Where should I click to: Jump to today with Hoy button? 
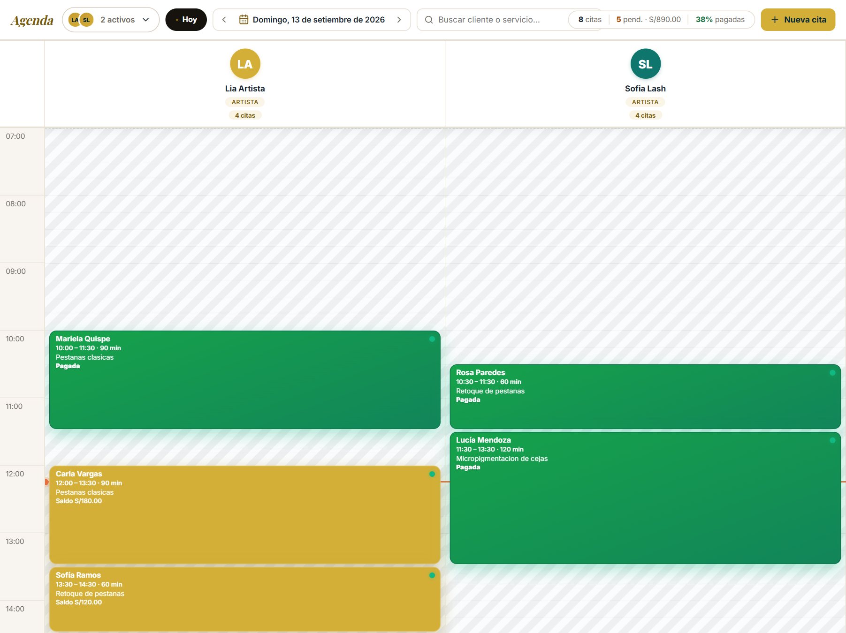pos(186,20)
